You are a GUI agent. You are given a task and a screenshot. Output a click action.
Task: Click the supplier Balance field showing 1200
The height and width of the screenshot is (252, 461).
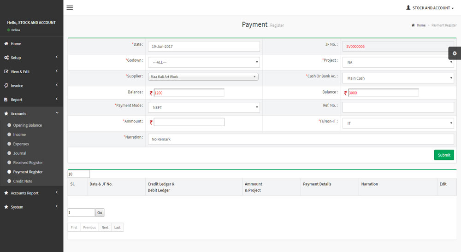[189, 93]
